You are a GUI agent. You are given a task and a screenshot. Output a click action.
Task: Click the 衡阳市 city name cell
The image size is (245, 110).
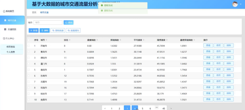(x=44, y=70)
